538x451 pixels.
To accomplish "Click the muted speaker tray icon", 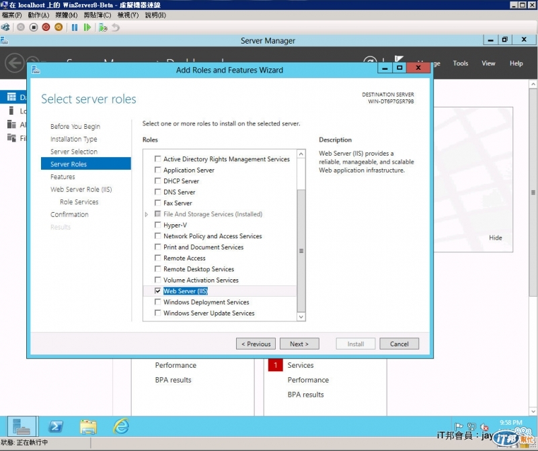I will click(484, 427).
